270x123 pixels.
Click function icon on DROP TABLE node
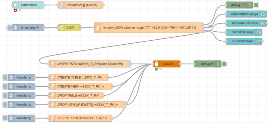tap(52, 95)
